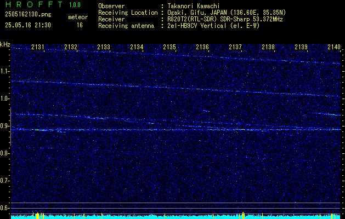Click the 0.8 frequency axis label
The image size is (345, 219).
4,153
